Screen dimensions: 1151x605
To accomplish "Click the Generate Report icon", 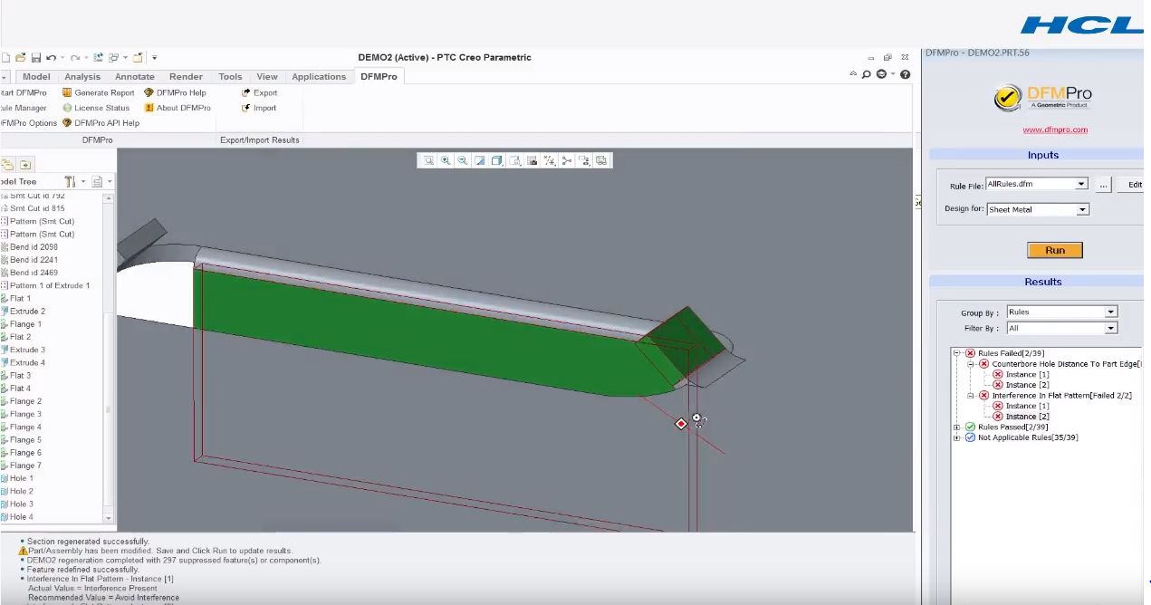I will [67, 92].
